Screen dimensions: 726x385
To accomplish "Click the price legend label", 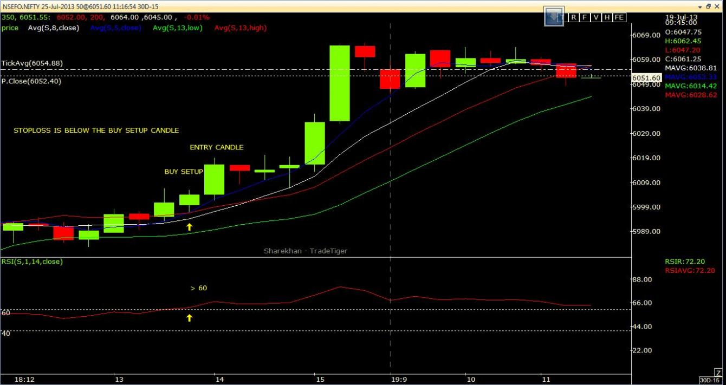I will (10, 28).
